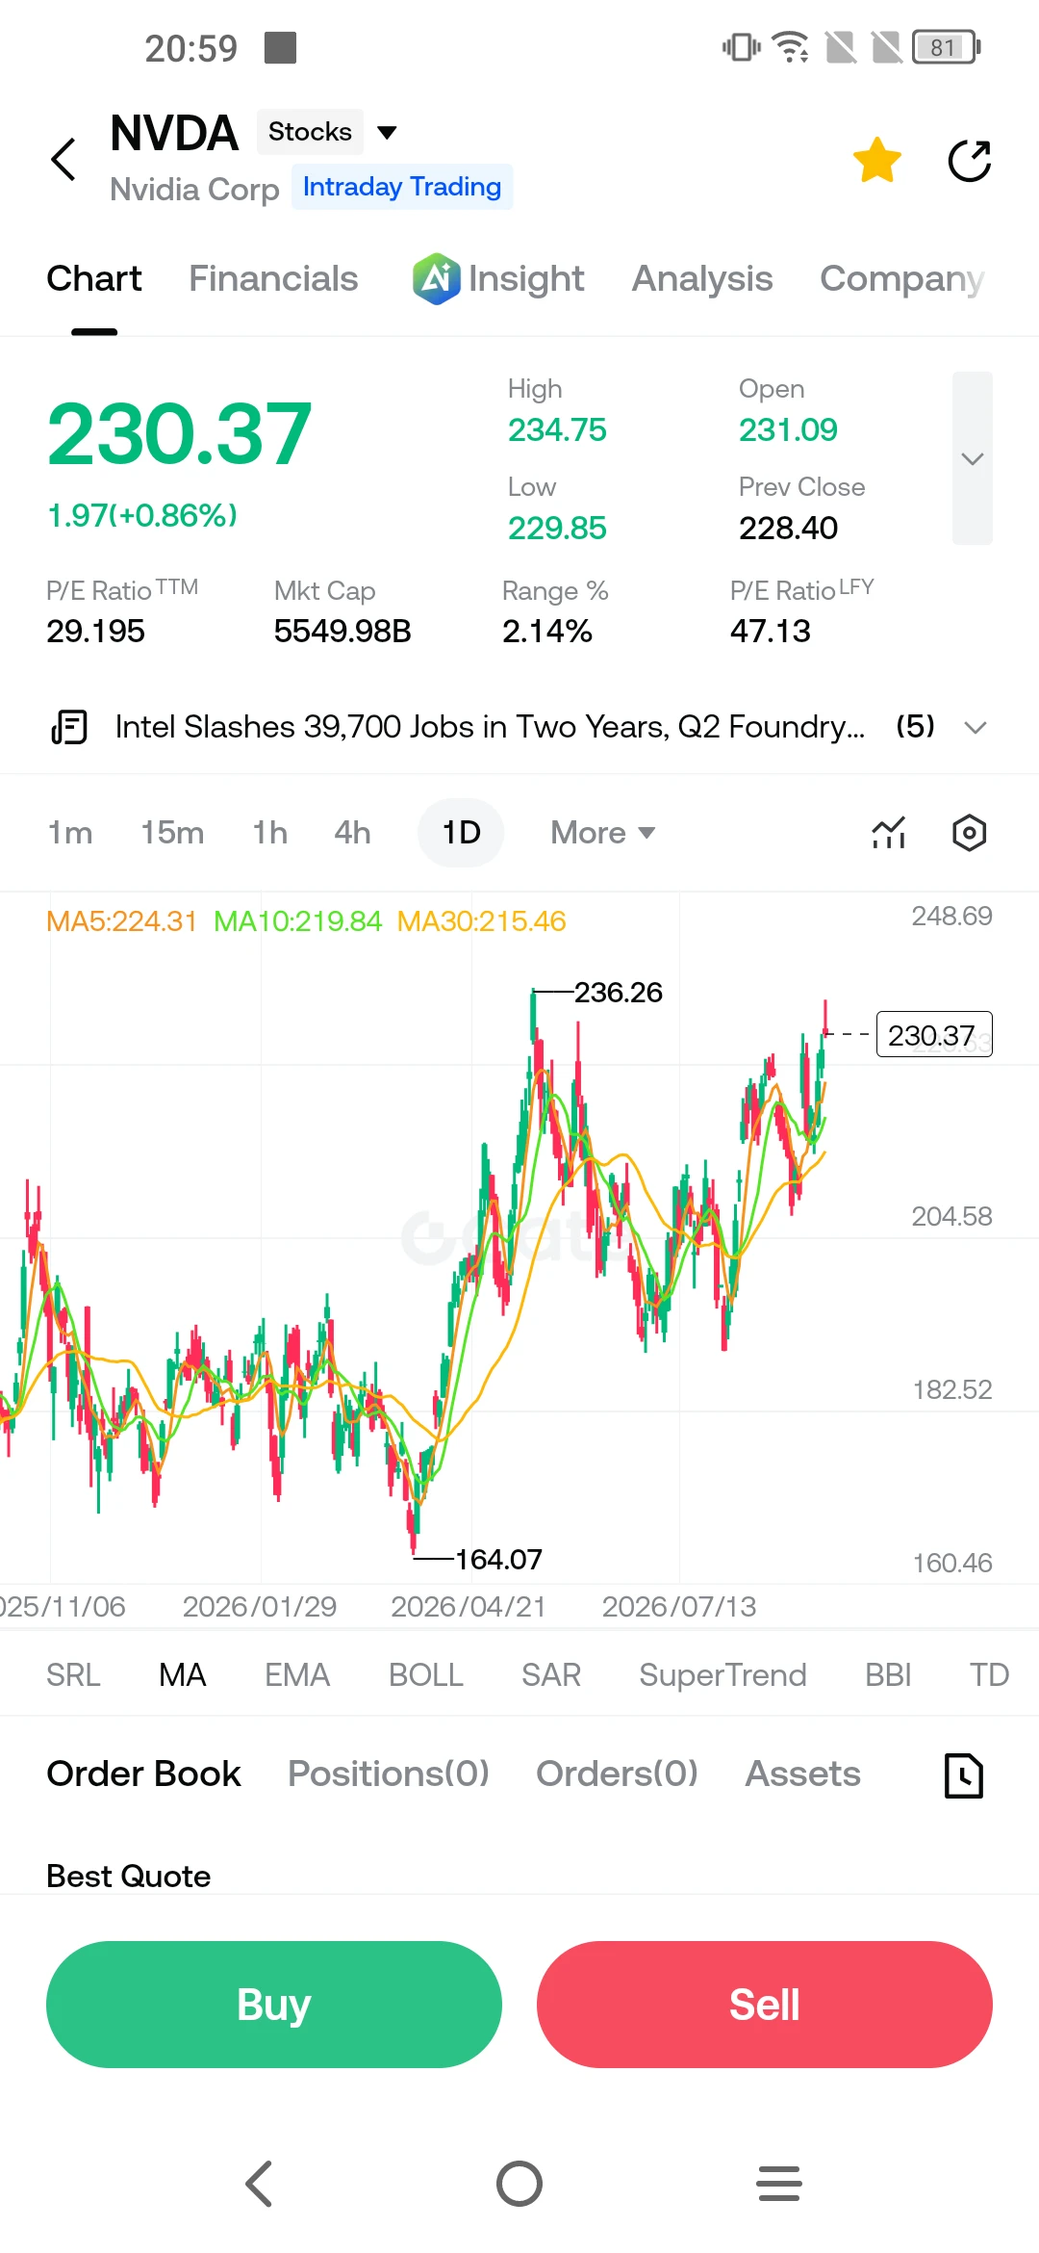
Task: Tap the MA5:224.31 legend value
Action: [121, 921]
